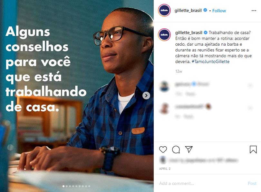
Task: Jump to last carousel indicator dot
Action: (89, 186)
